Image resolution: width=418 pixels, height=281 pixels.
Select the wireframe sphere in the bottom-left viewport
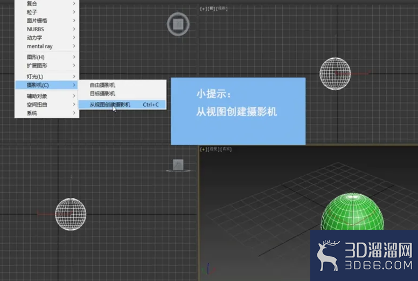[x=71, y=214]
